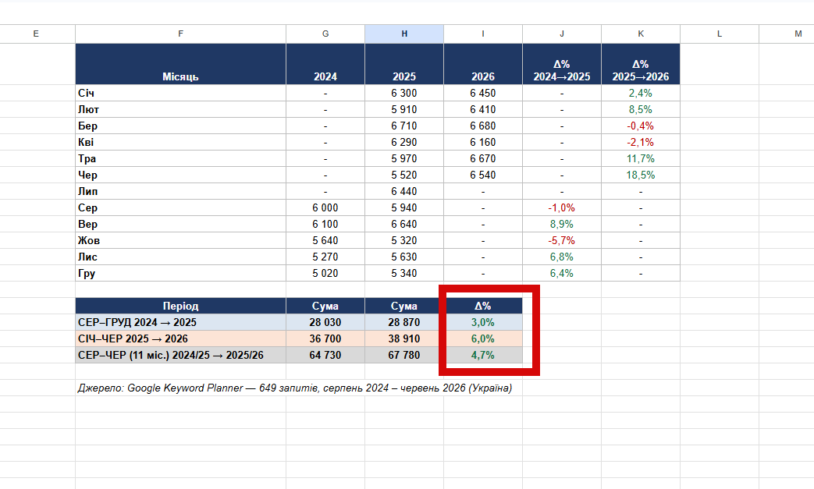This screenshot has width=814, height=489.
Task: Select the 'Кві' month cell
Action: coord(180,142)
